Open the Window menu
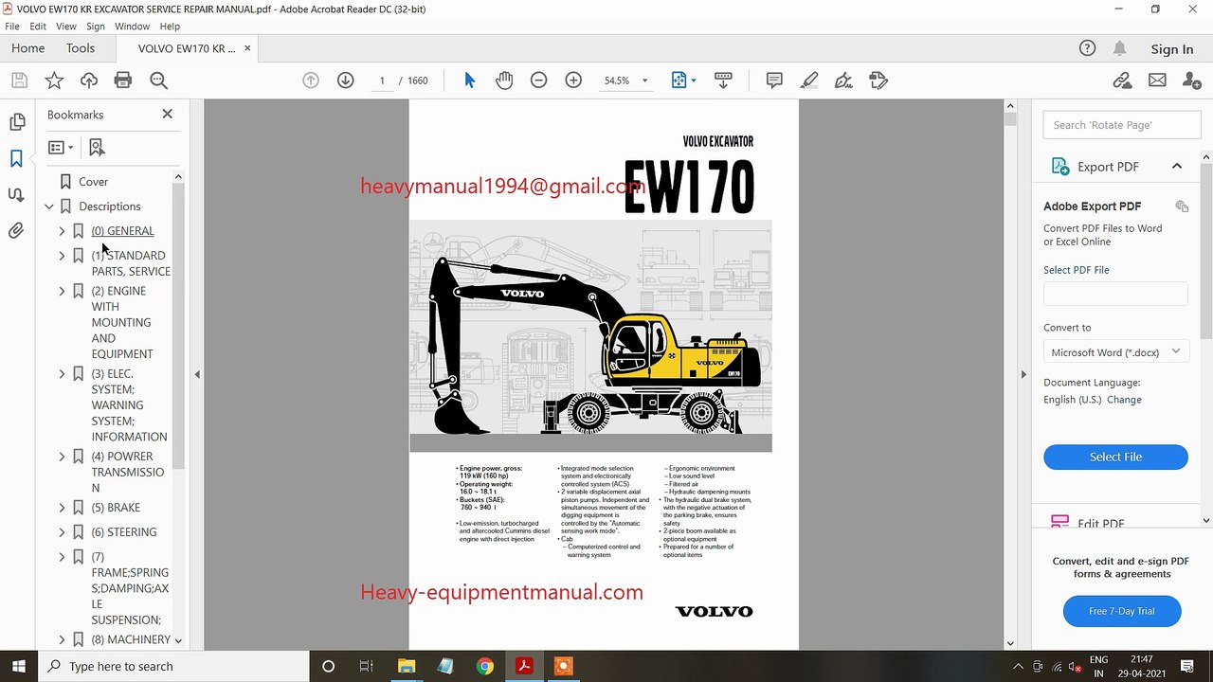Image resolution: width=1213 pixels, height=682 pixels. 132,27
